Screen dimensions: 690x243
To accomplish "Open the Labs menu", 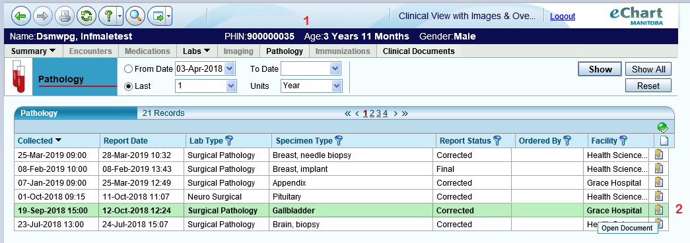I will [196, 51].
